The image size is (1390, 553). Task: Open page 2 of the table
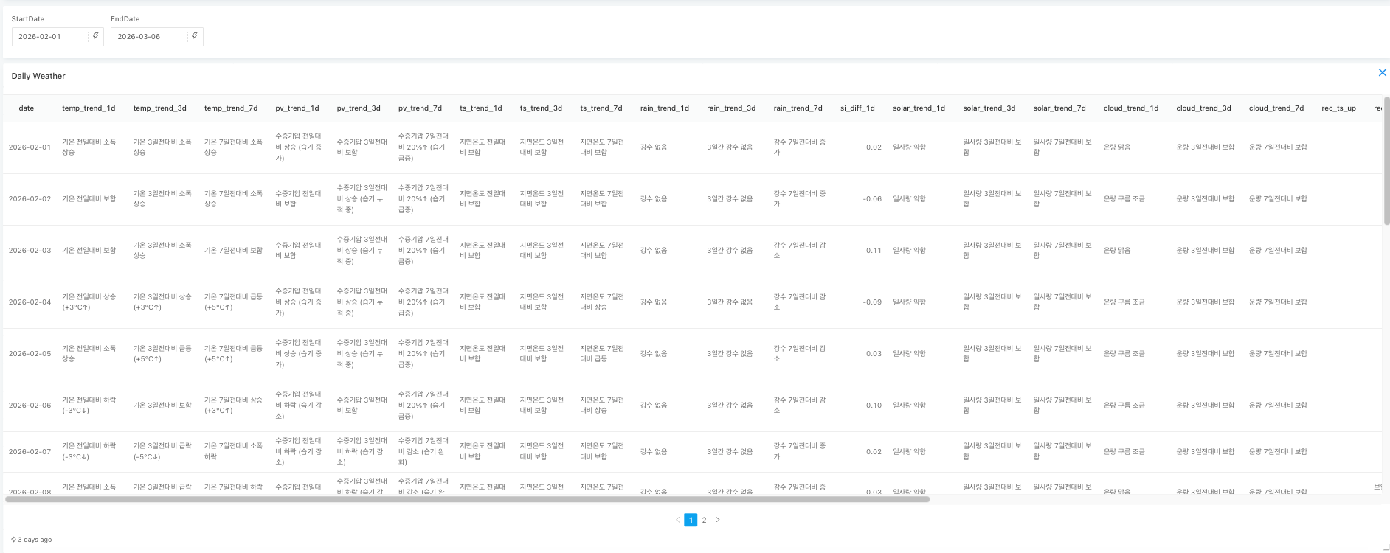tap(704, 520)
